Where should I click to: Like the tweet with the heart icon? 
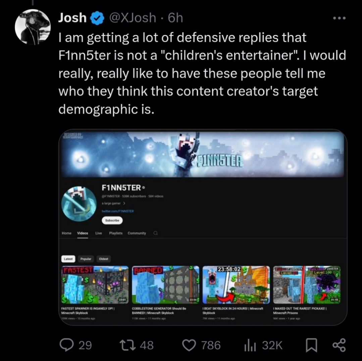(189, 345)
